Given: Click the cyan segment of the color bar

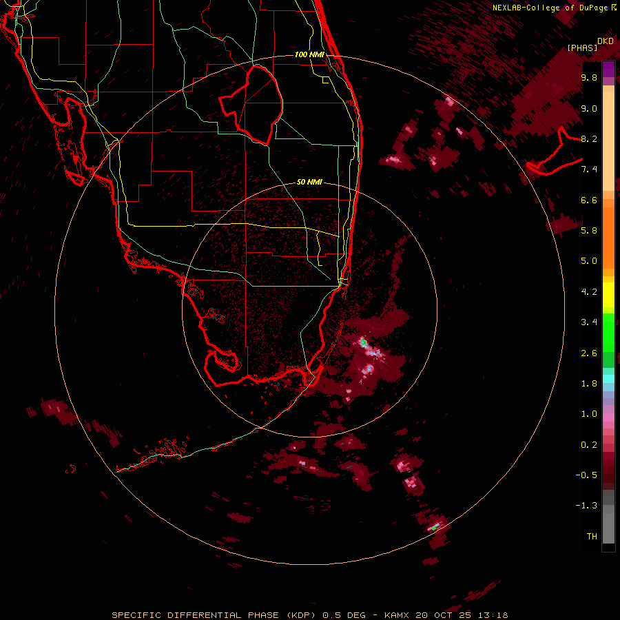Looking at the screenshot, I should (x=608, y=378).
